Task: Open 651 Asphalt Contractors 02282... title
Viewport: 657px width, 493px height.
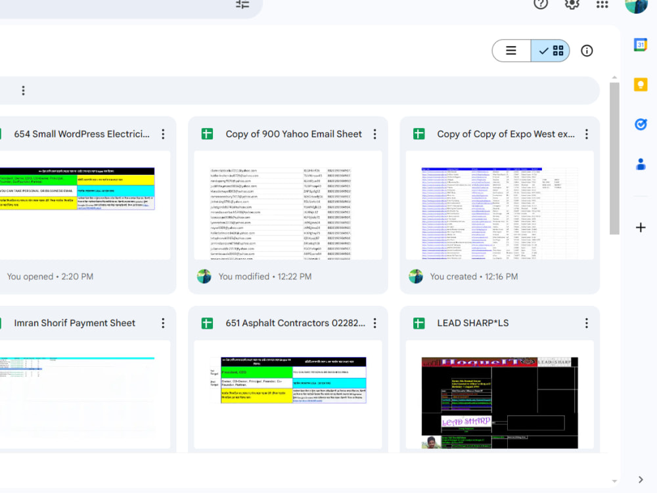Action: pos(296,323)
